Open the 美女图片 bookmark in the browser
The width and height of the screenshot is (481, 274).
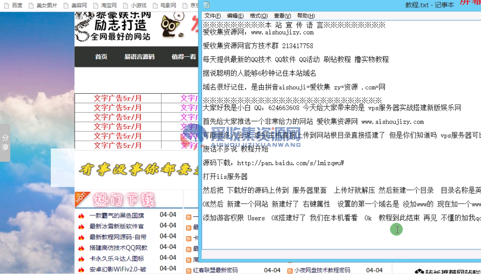click(x=47, y=6)
